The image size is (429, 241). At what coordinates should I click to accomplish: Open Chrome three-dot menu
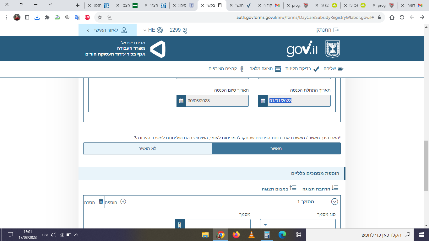click(7, 18)
